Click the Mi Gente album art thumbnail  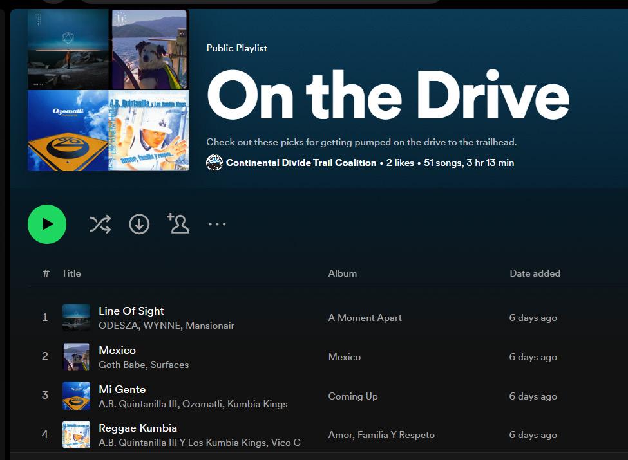(76, 396)
